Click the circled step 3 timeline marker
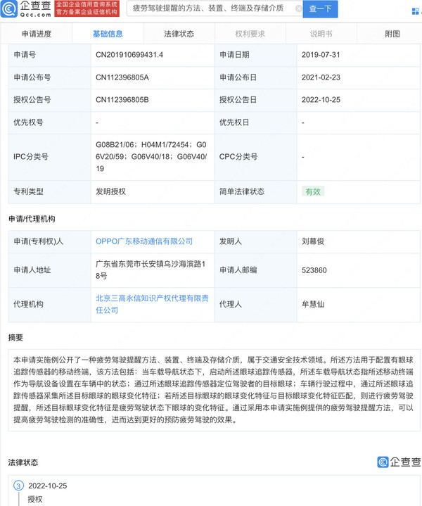This screenshot has height=506, width=422. (19, 486)
